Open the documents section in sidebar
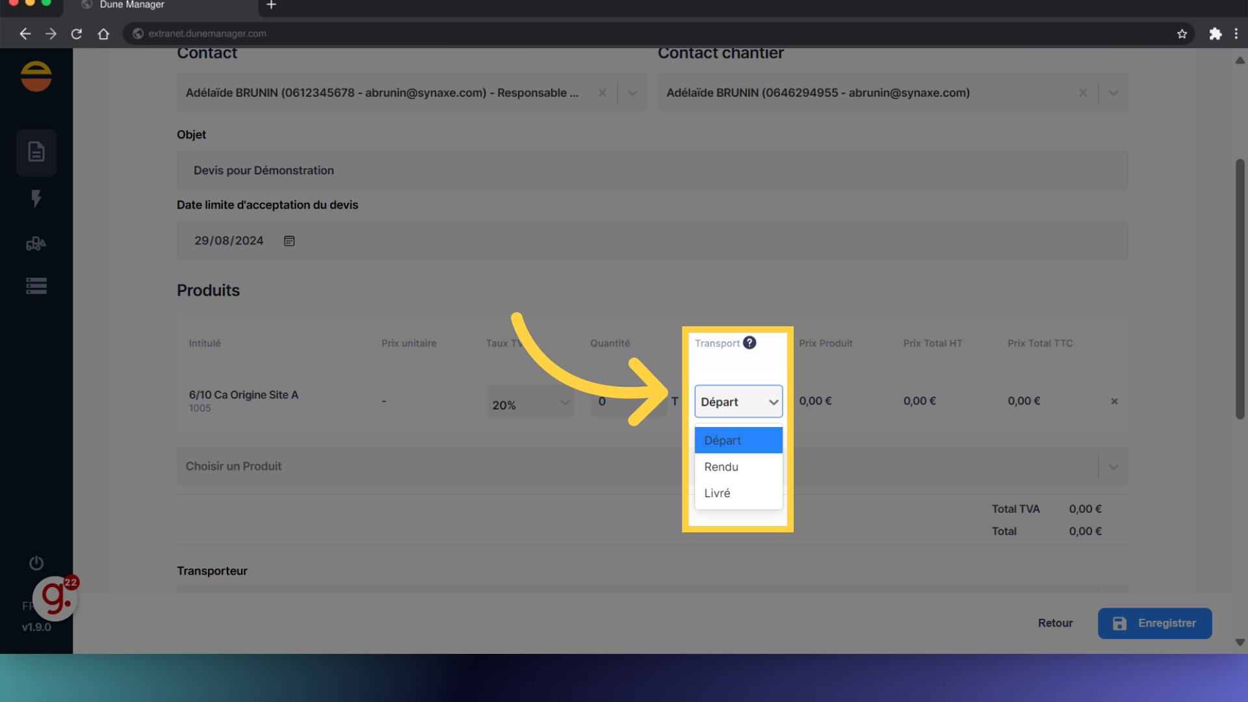 (x=36, y=152)
